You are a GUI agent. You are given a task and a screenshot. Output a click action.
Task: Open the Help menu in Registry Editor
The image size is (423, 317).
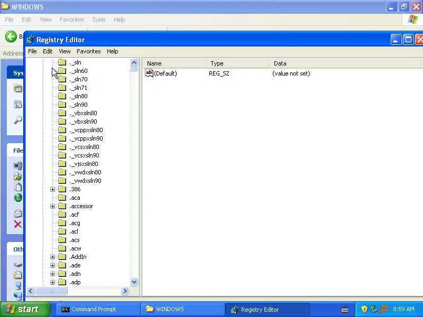112,51
